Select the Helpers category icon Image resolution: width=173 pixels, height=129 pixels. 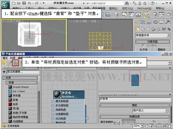click(158, 29)
